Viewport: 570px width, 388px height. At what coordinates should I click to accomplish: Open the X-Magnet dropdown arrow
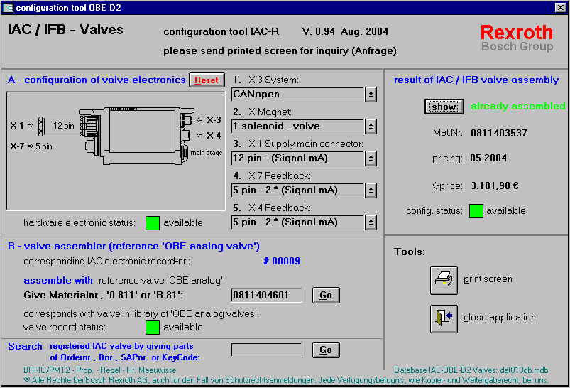[371, 126]
